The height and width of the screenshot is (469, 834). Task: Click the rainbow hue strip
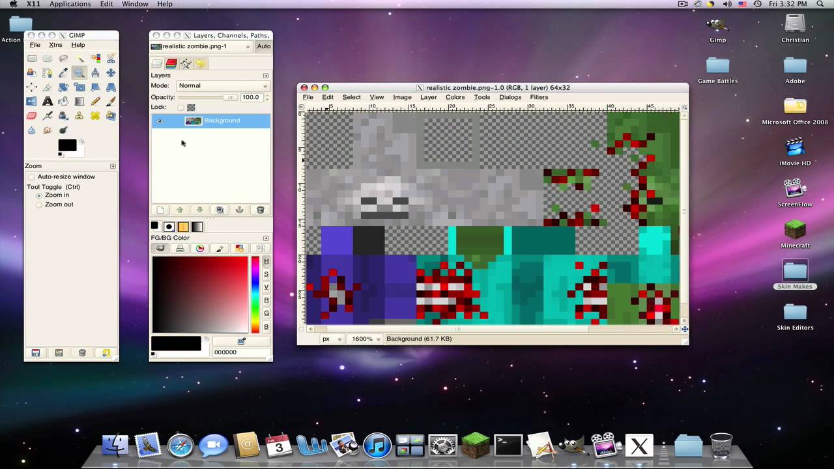(255, 294)
